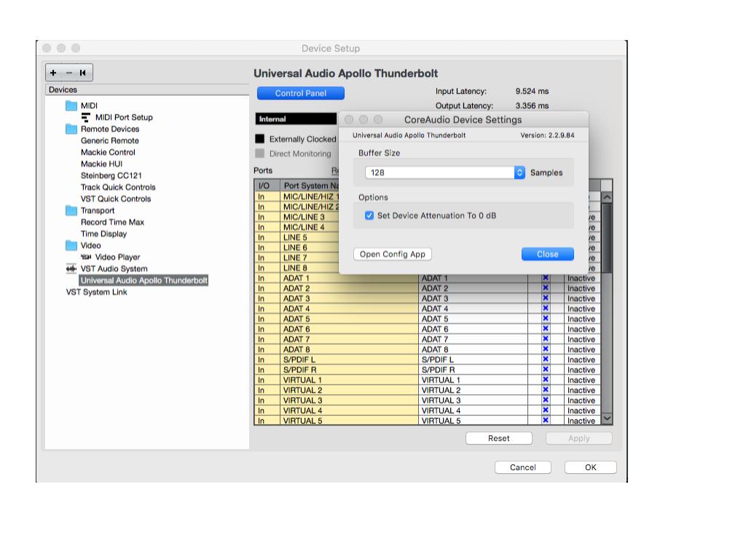Click the Transport folder icon
This screenshot has height=559, width=746.
point(71,210)
